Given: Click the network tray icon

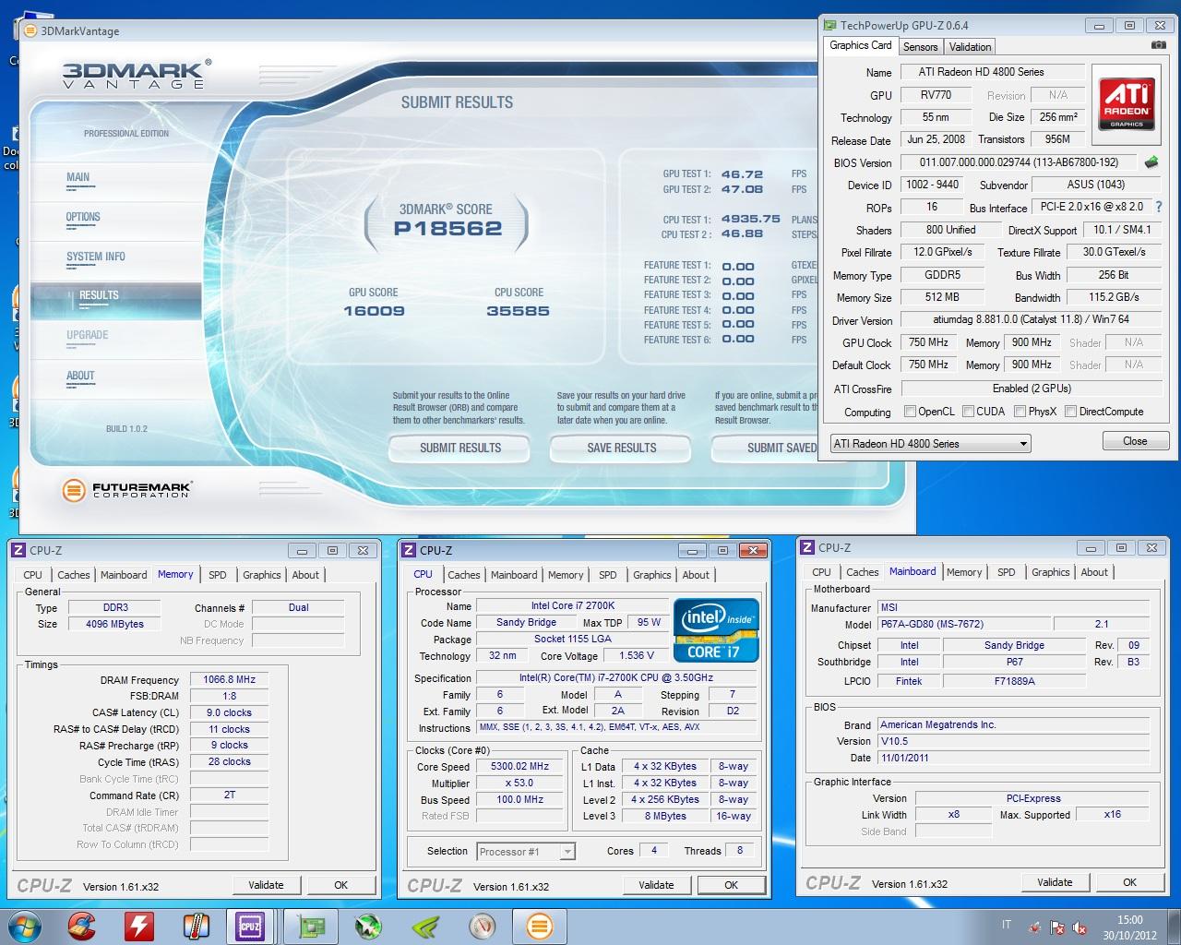Looking at the screenshot, I should tap(1036, 927).
